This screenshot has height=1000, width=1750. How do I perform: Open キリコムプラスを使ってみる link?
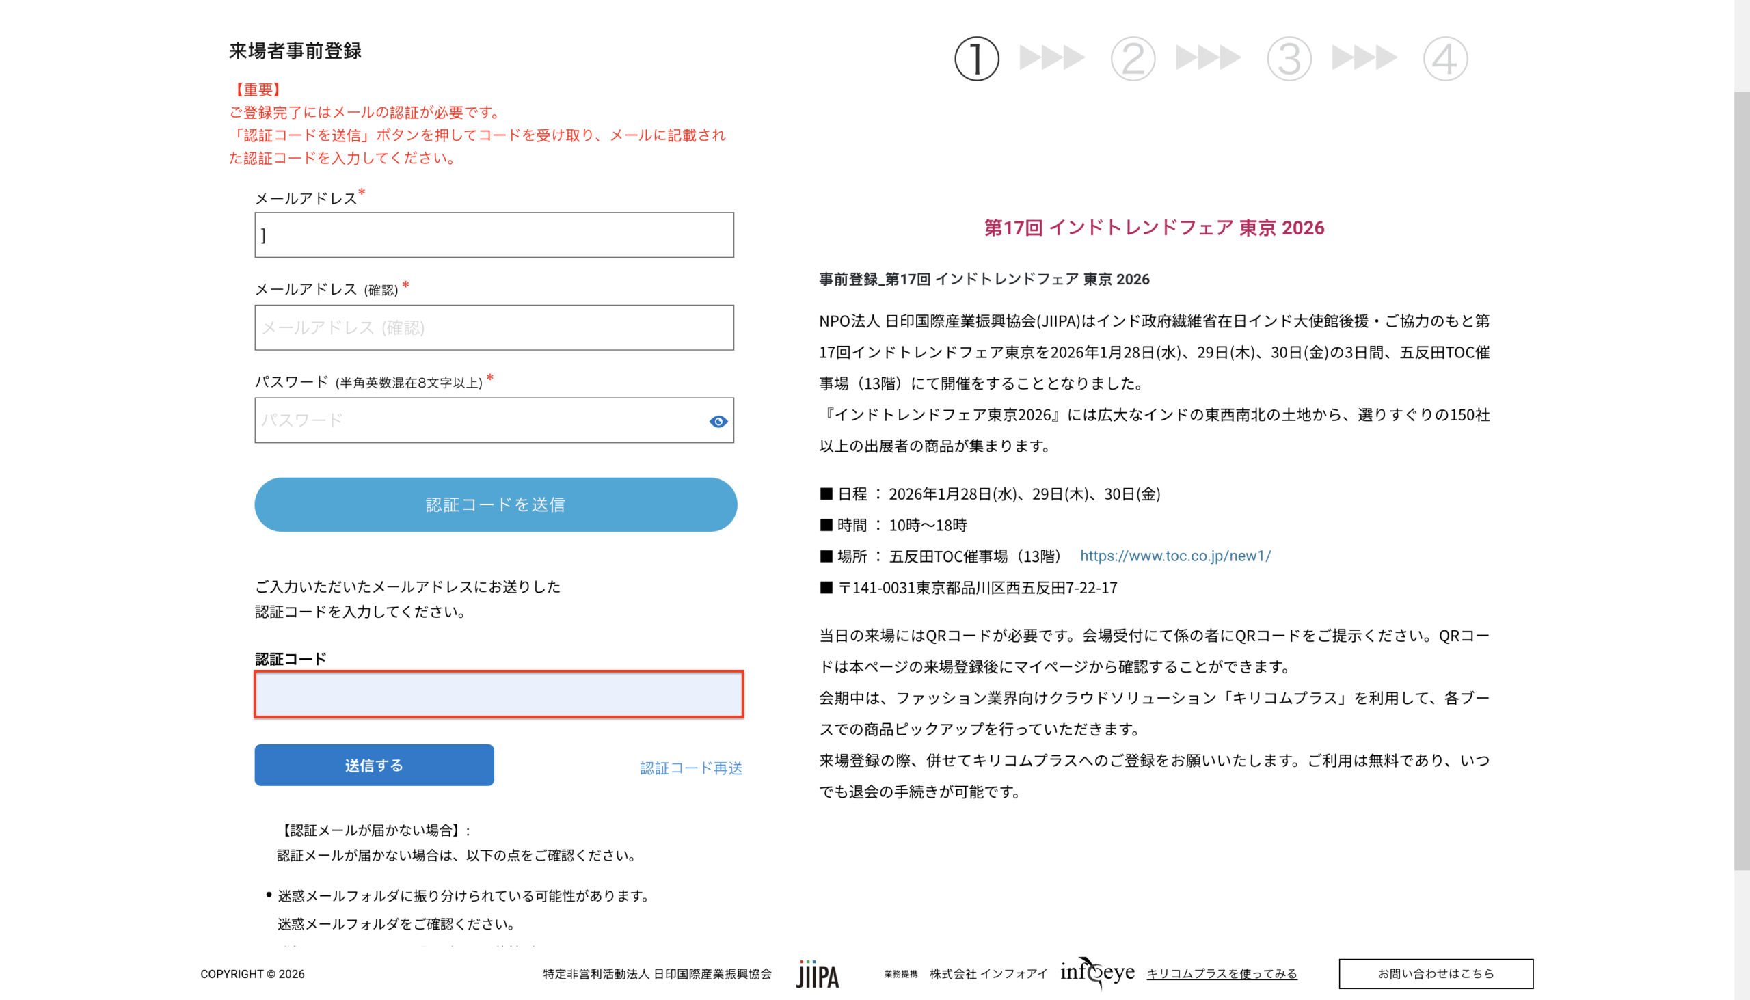click(1221, 973)
